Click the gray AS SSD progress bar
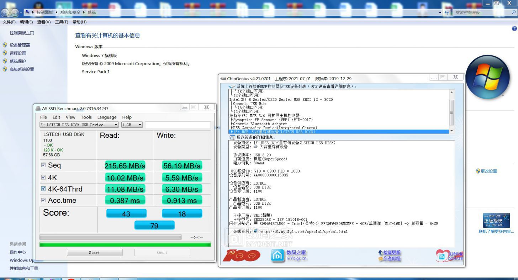 (x=110, y=237)
